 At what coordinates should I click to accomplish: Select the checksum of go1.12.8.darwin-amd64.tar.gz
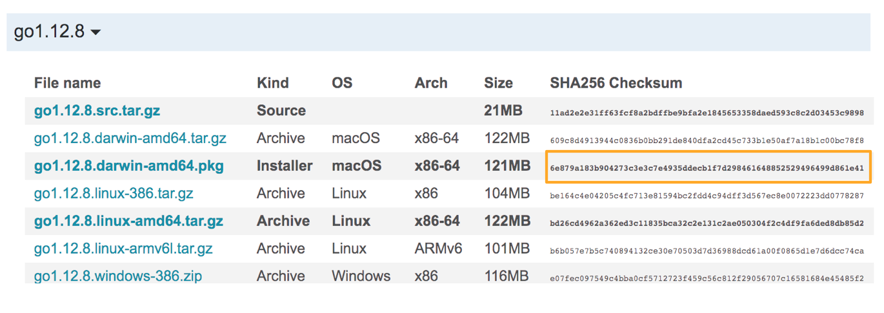pos(707,140)
